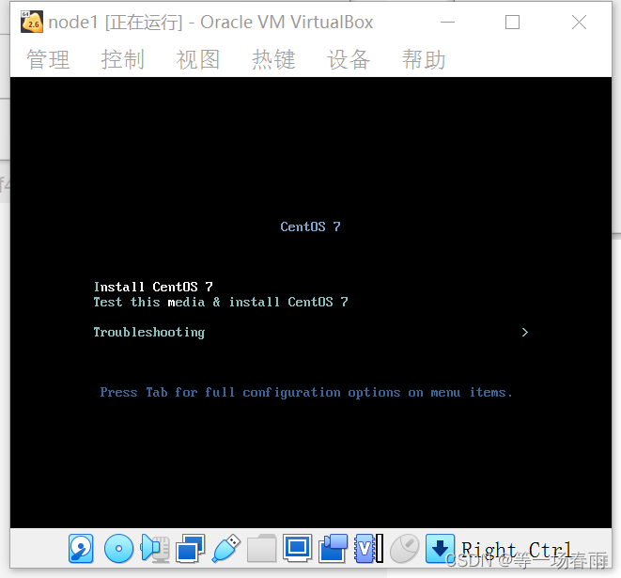Click the USB devices status icon
Screen dimensions: 621x578
(226, 549)
